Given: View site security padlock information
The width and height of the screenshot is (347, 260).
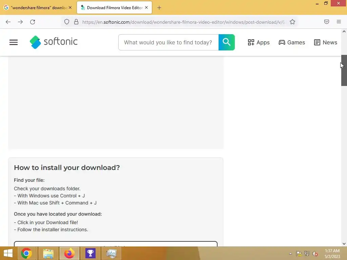Looking at the screenshot, I should [x=76, y=22].
